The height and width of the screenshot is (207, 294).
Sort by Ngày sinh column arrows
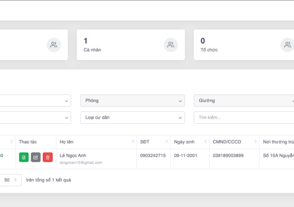[205, 142]
